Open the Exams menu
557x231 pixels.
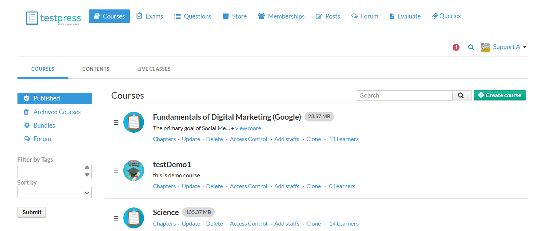point(150,16)
